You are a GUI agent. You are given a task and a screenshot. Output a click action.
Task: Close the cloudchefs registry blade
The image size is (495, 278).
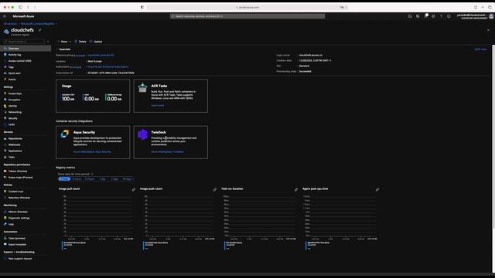click(488, 30)
